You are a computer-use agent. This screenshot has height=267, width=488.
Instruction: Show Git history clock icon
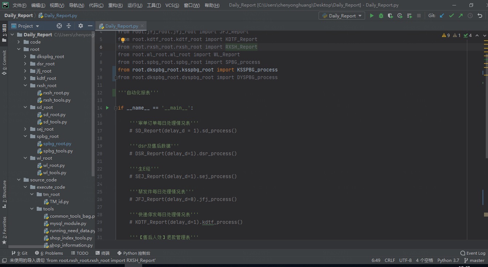click(x=470, y=16)
